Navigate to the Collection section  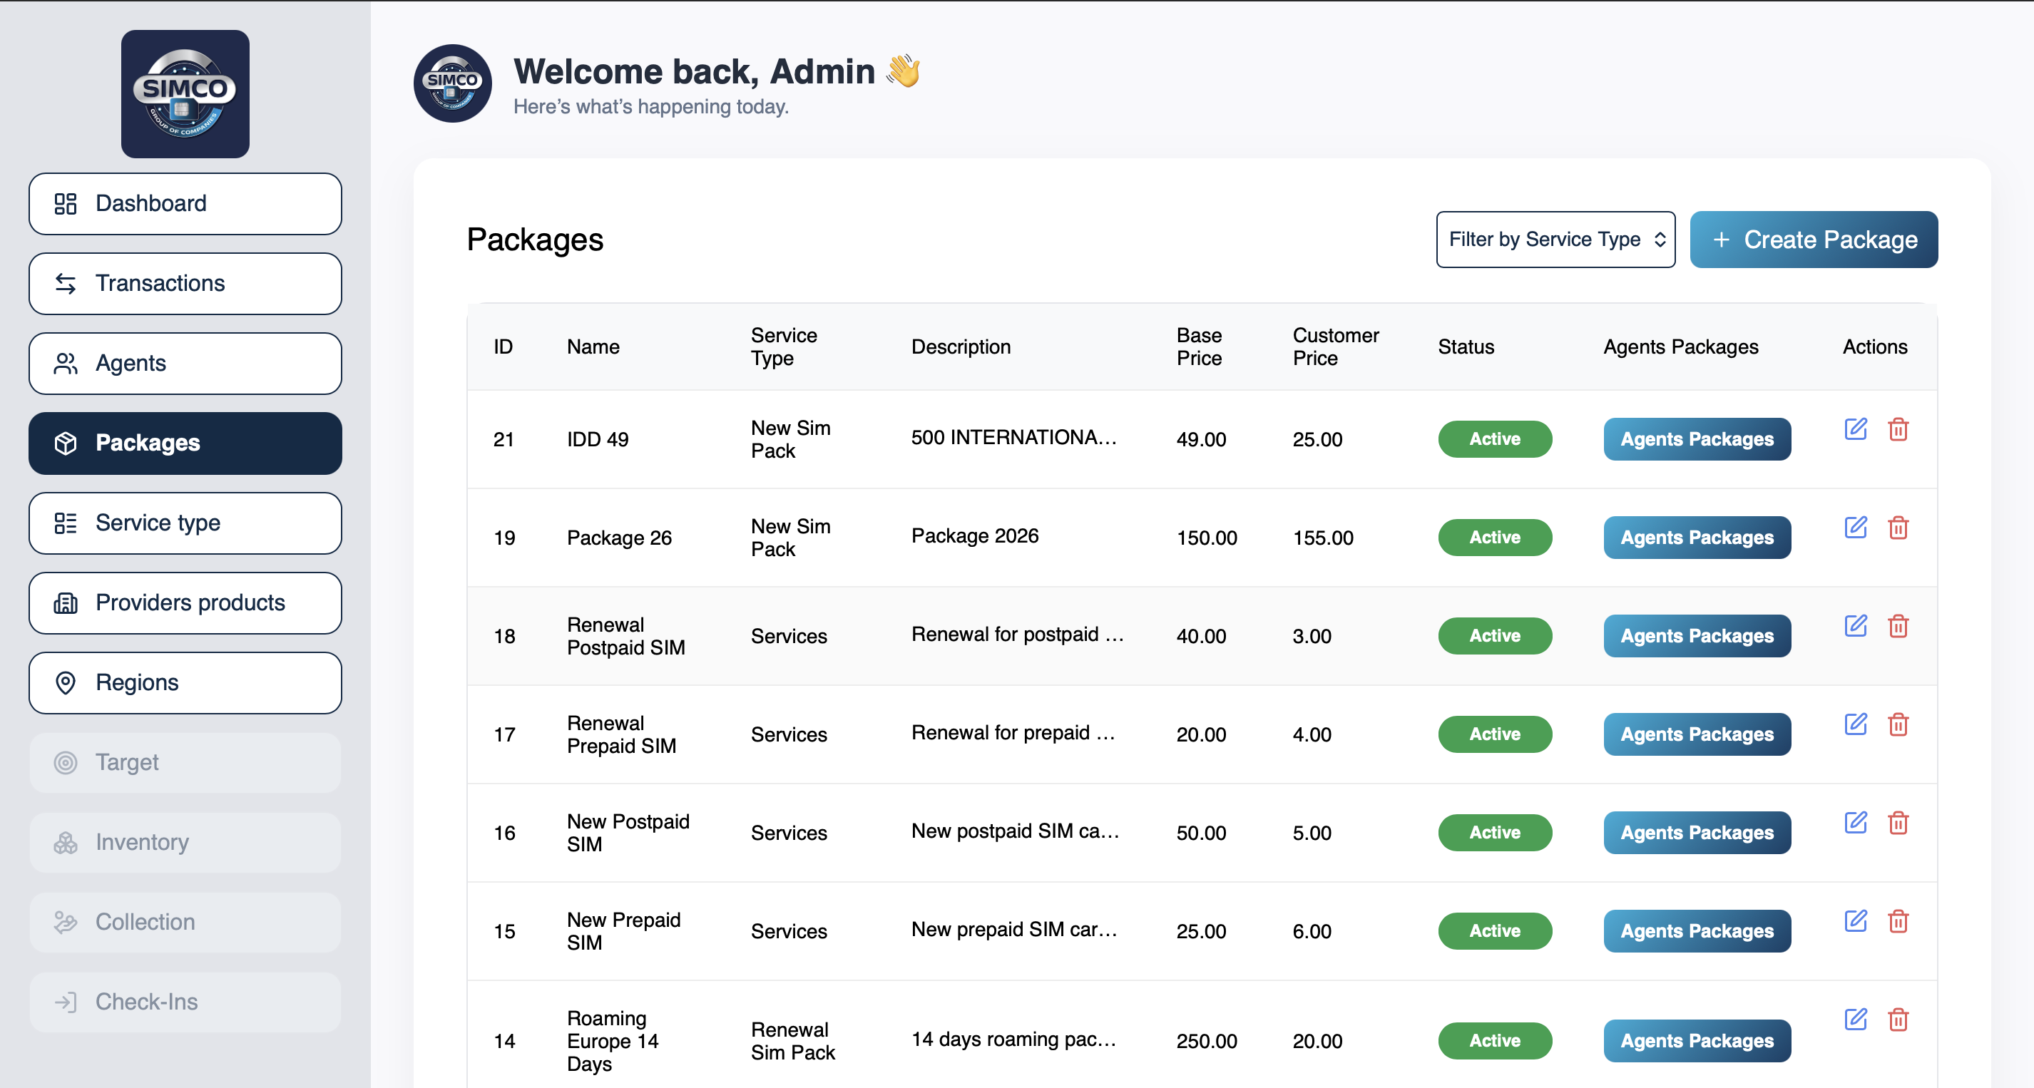click(x=185, y=921)
